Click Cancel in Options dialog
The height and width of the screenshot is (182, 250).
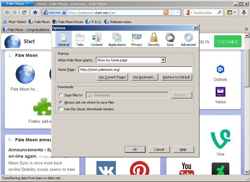(x=159, y=149)
